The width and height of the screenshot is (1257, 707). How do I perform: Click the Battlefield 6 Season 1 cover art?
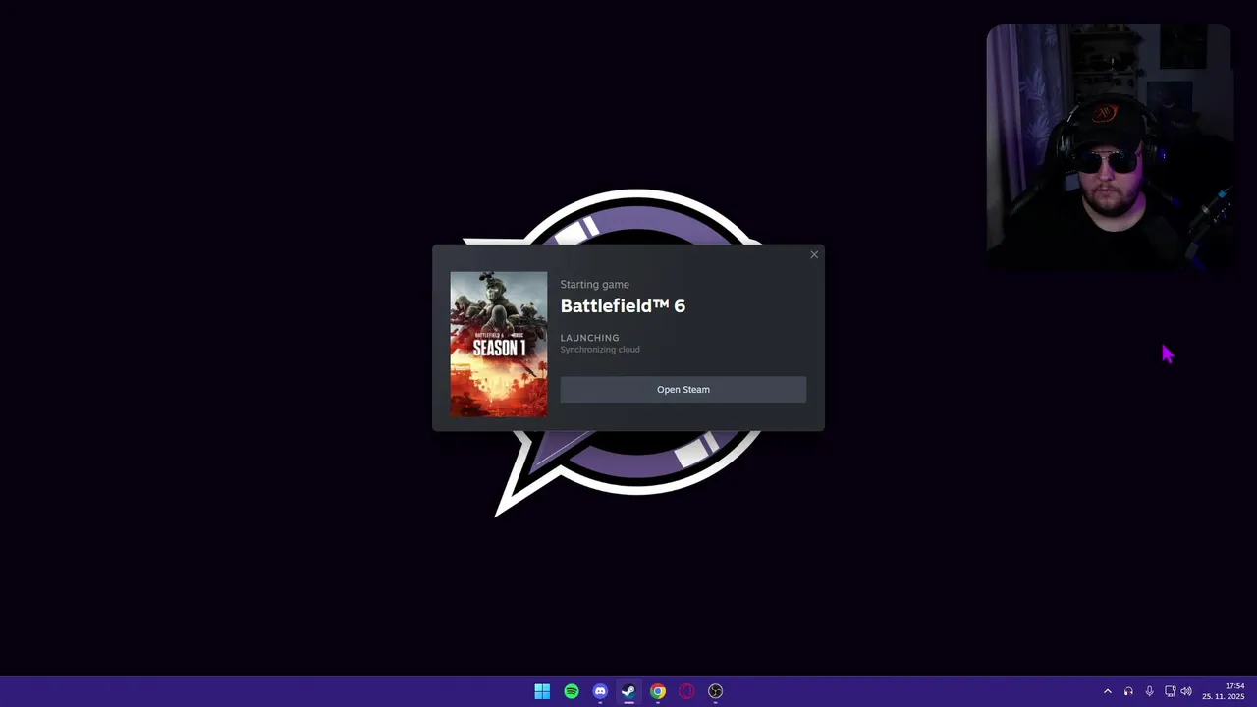[x=499, y=345]
